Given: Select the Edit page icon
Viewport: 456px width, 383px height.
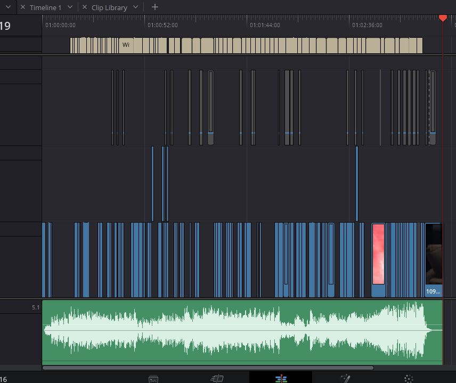Looking at the screenshot, I should click(281, 379).
